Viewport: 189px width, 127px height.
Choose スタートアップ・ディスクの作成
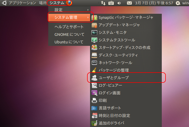[x=126, y=48]
